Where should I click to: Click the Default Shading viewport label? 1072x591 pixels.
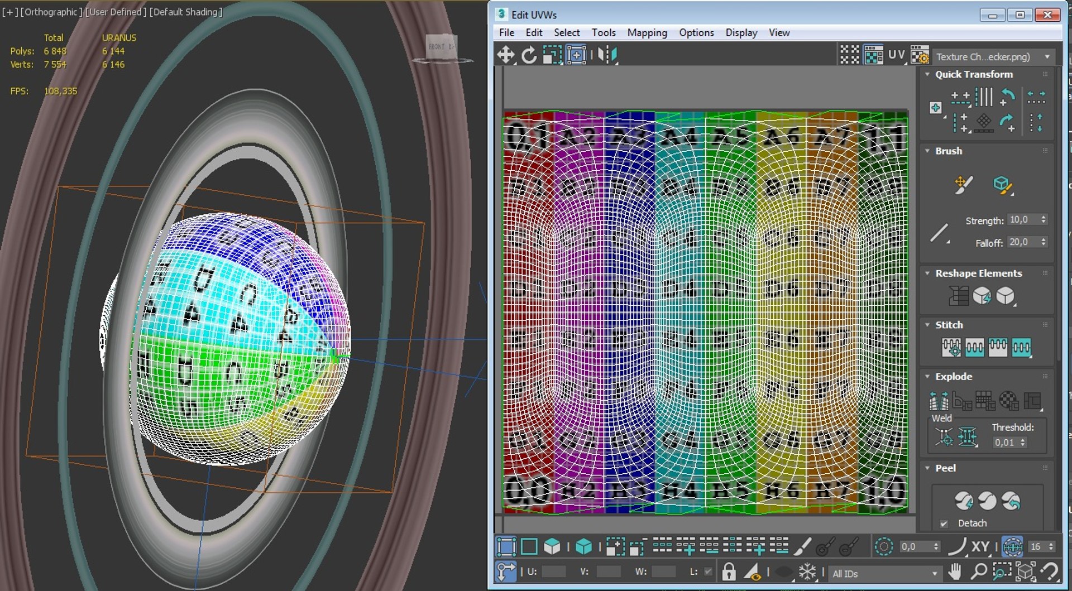[185, 12]
